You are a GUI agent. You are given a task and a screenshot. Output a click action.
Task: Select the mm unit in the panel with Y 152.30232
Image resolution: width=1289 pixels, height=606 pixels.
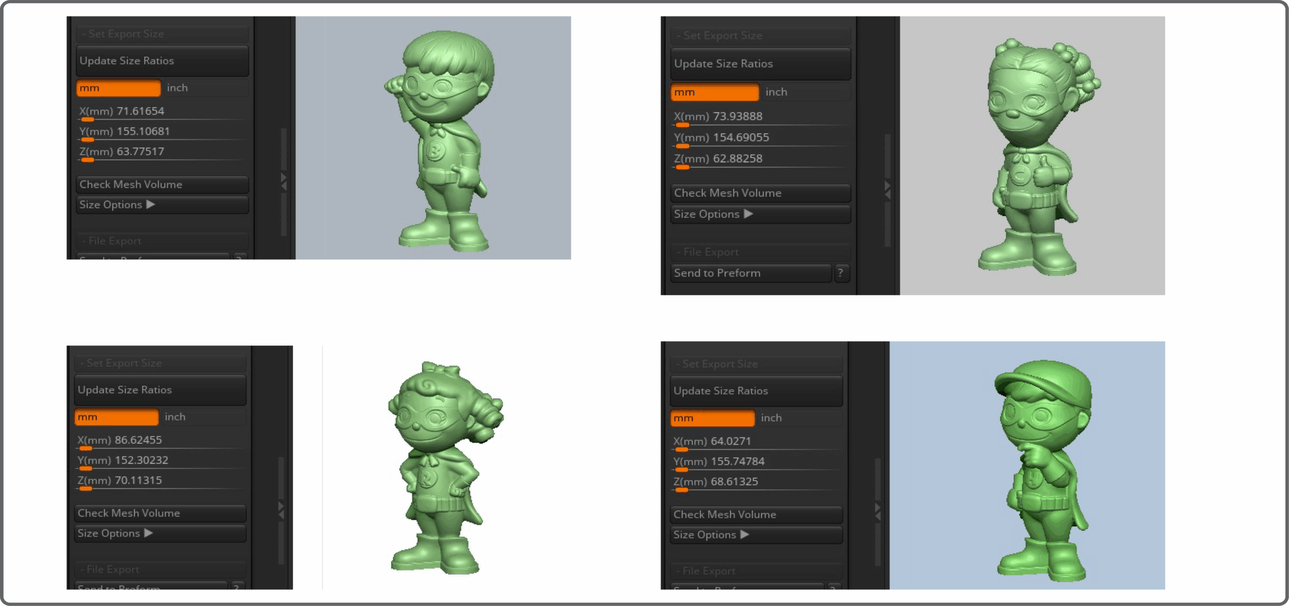coord(116,417)
